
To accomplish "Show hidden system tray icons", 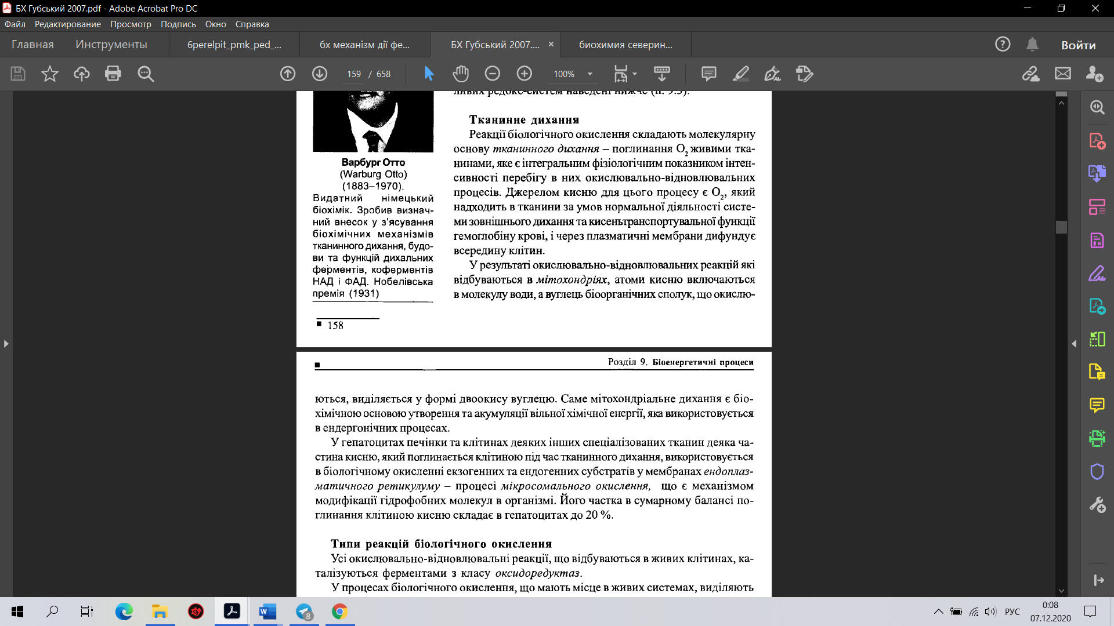I will (x=938, y=612).
